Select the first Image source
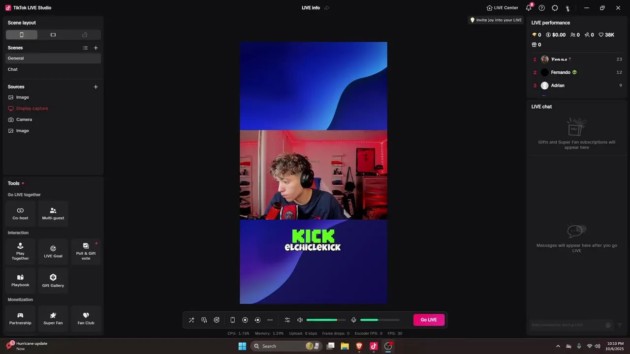The image size is (630, 354). click(53, 97)
